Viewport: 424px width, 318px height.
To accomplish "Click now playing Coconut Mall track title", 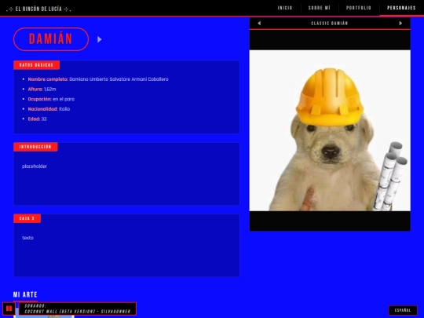I will 77,312.
